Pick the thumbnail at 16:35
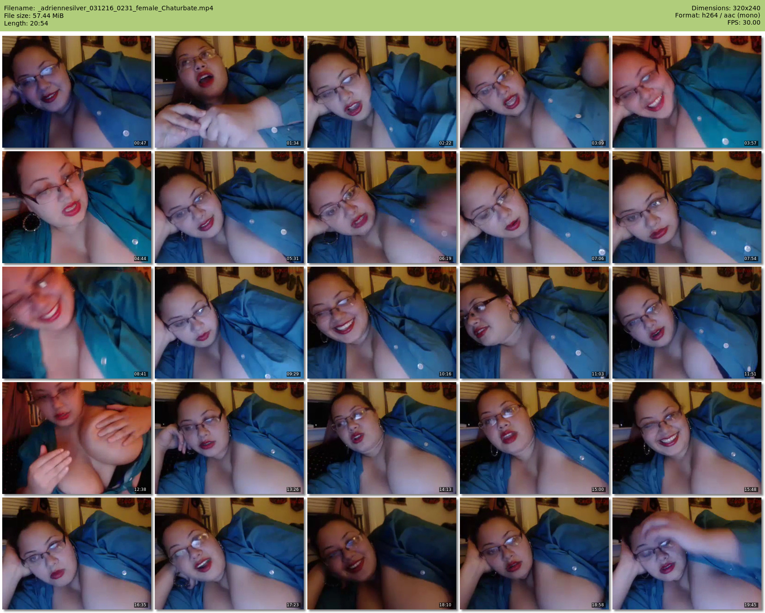765x613 pixels. click(x=76, y=553)
